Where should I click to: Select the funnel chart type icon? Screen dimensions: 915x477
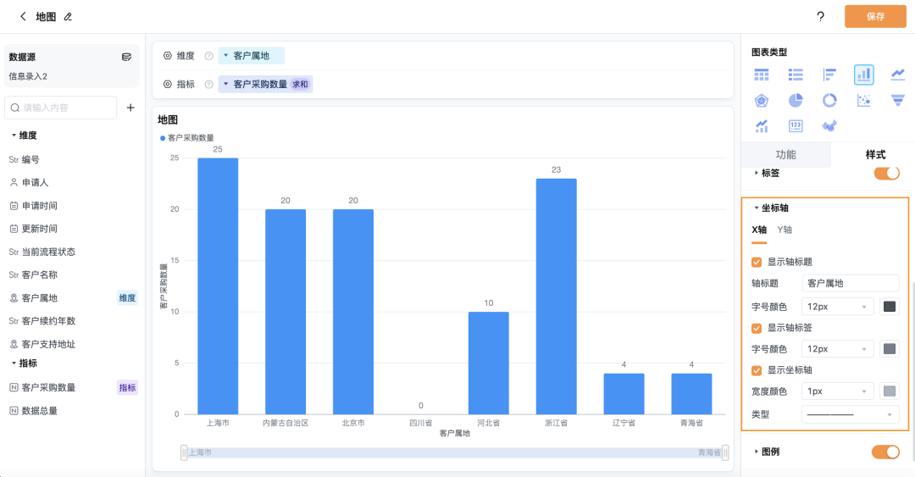click(x=897, y=101)
